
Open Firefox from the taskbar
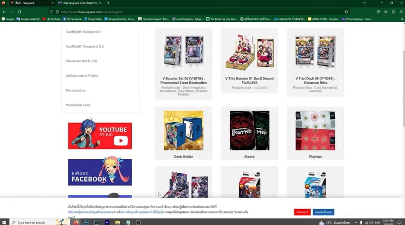click(76, 222)
